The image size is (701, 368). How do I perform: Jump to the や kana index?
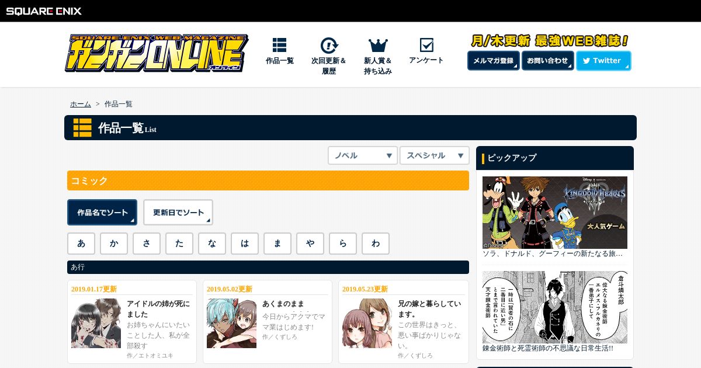[310, 244]
